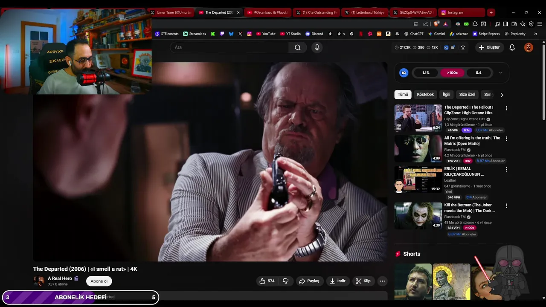Image resolution: width=546 pixels, height=307 pixels.
Task: Open the Bluesky butterfly bookmark
Action: (231, 34)
